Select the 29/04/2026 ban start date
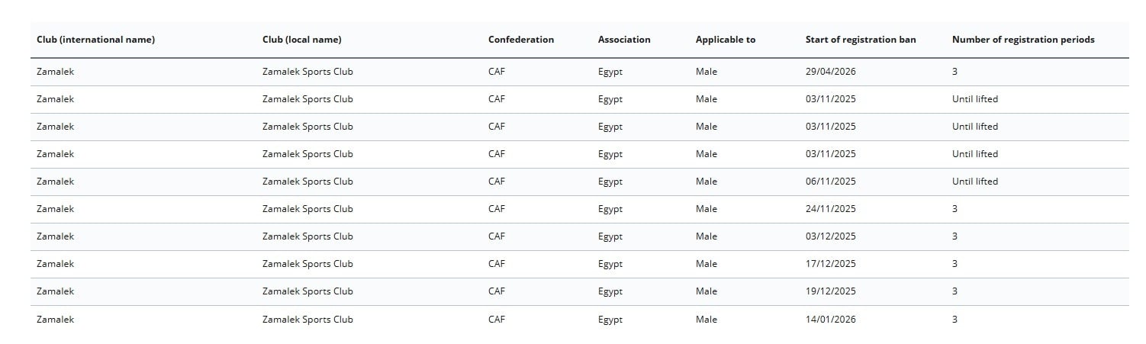Viewport: 1146px width, 344px height. tap(831, 72)
